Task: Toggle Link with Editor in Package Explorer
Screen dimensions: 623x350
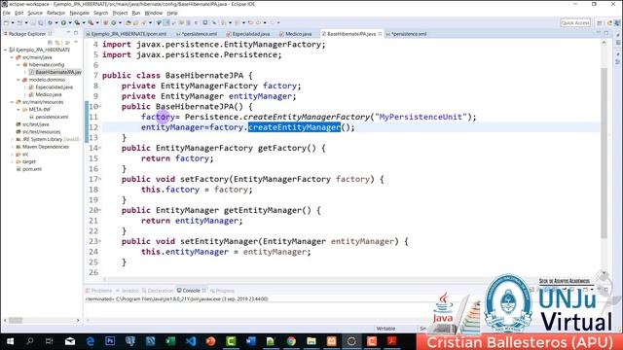Action: tap(58, 42)
